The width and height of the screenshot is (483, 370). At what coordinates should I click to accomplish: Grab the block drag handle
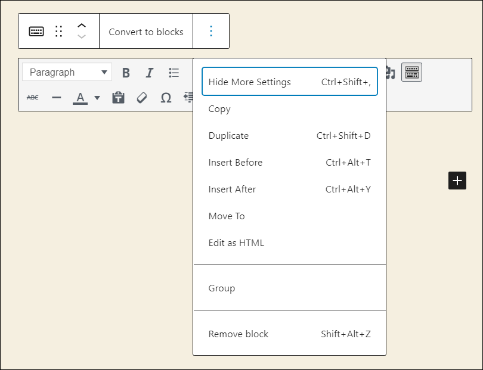pyautogui.click(x=58, y=32)
